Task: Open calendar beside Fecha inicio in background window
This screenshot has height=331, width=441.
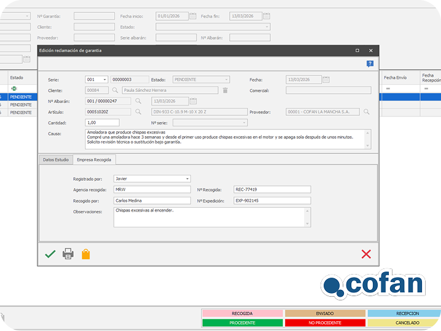Action: click(x=193, y=16)
